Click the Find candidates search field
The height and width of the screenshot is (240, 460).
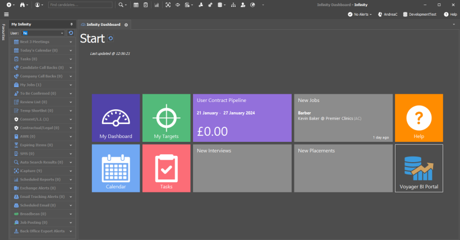pos(79,4)
